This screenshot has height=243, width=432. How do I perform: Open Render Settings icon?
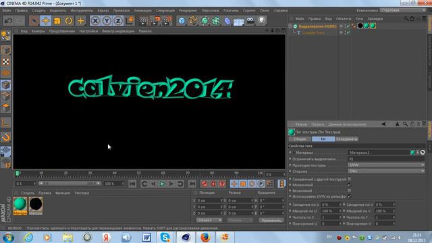pyautogui.click(x=167, y=21)
